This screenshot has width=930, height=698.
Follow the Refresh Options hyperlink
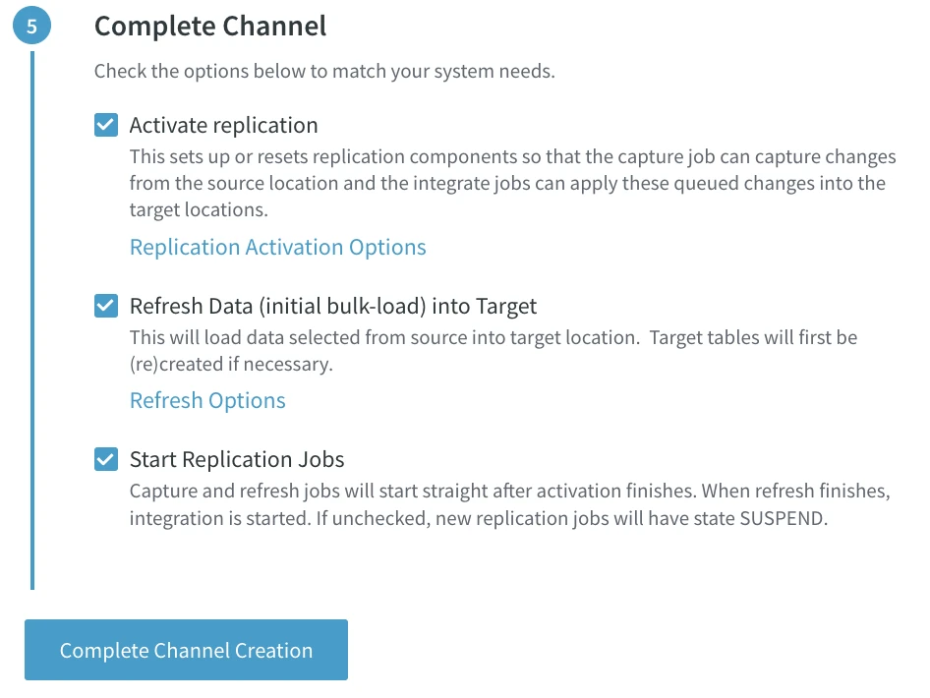pos(207,400)
